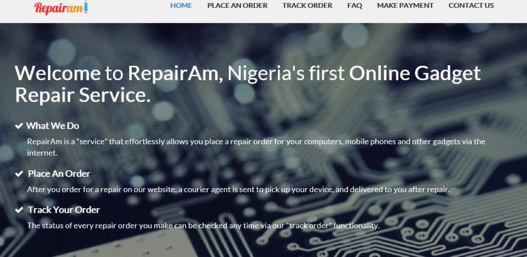
Task: Click the checkmark beside What We Do
Action: 19,126
